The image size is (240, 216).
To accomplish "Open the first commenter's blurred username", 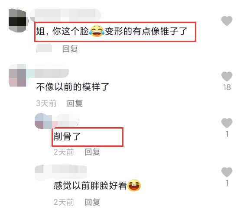I will click(x=65, y=15).
